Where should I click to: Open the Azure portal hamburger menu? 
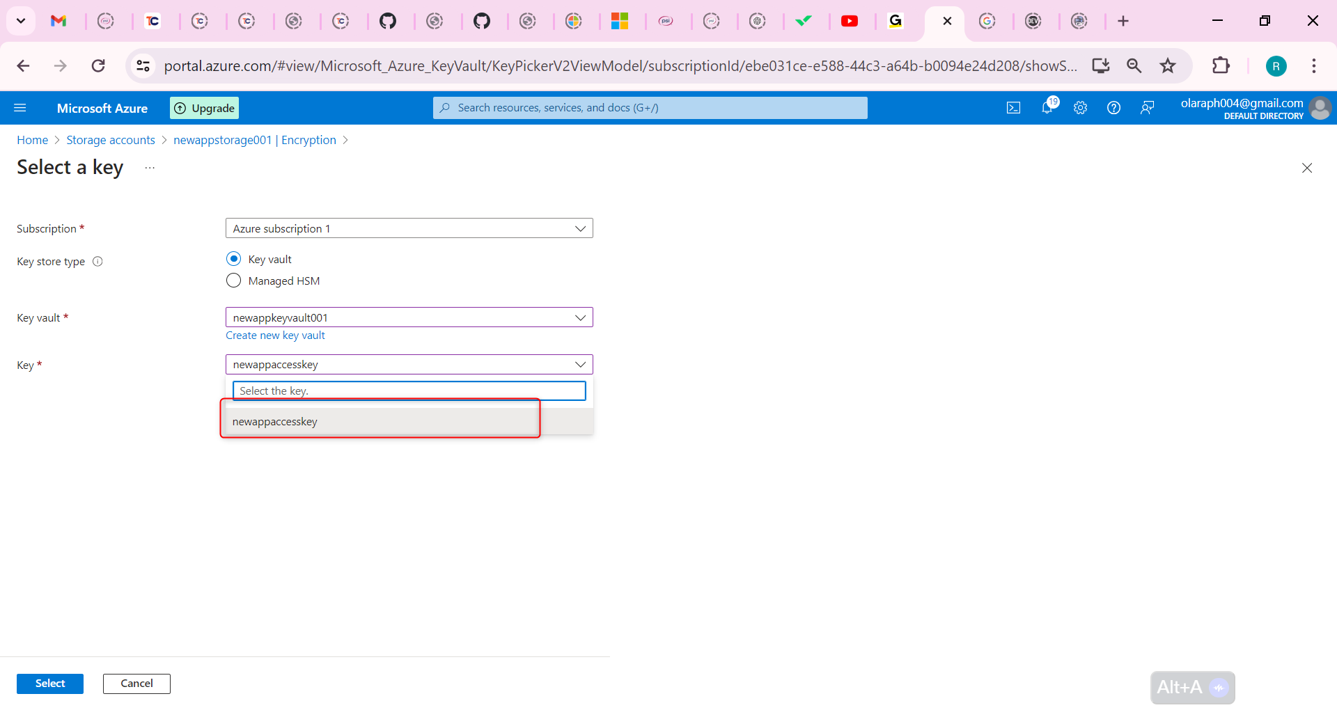click(x=20, y=108)
